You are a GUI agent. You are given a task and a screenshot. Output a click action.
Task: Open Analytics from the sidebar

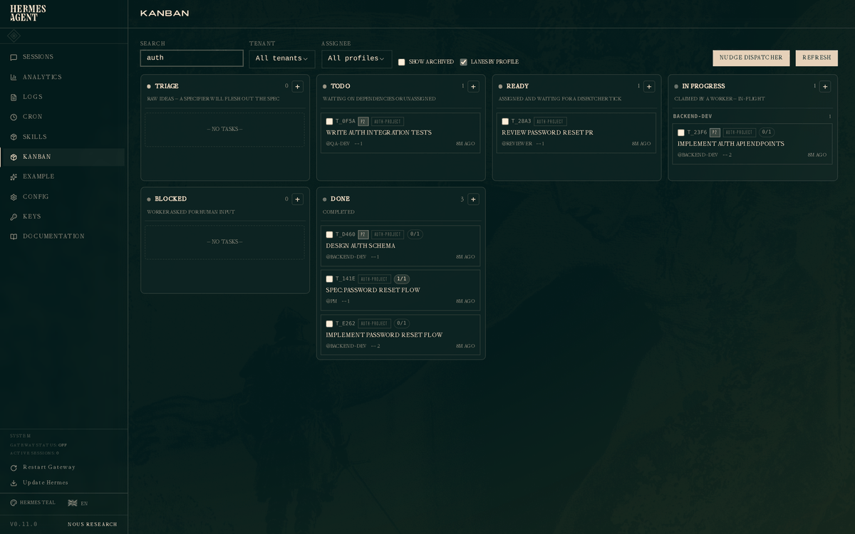tap(62, 77)
